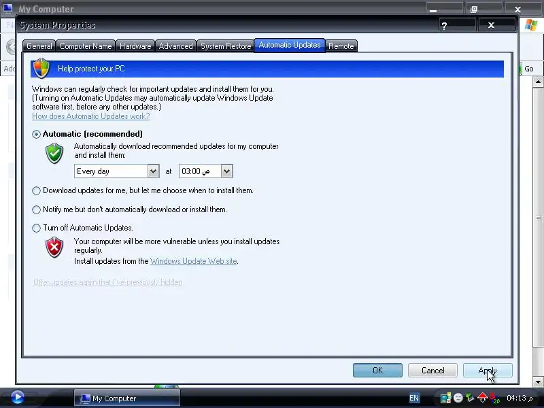Switch to the Advanced tab
Viewport: 544px width, 408px height.
click(175, 46)
